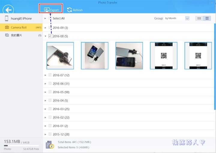Viewport: 216px width, 153px height.
Task: Collapse the 2016-08 group
Action: coord(46,36)
